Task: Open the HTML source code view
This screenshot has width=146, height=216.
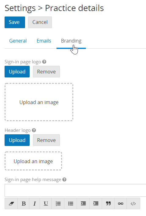Action: [x=133, y=203]
